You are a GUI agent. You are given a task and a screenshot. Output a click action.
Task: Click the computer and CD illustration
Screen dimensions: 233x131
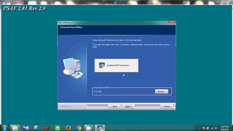pos(73,68)
